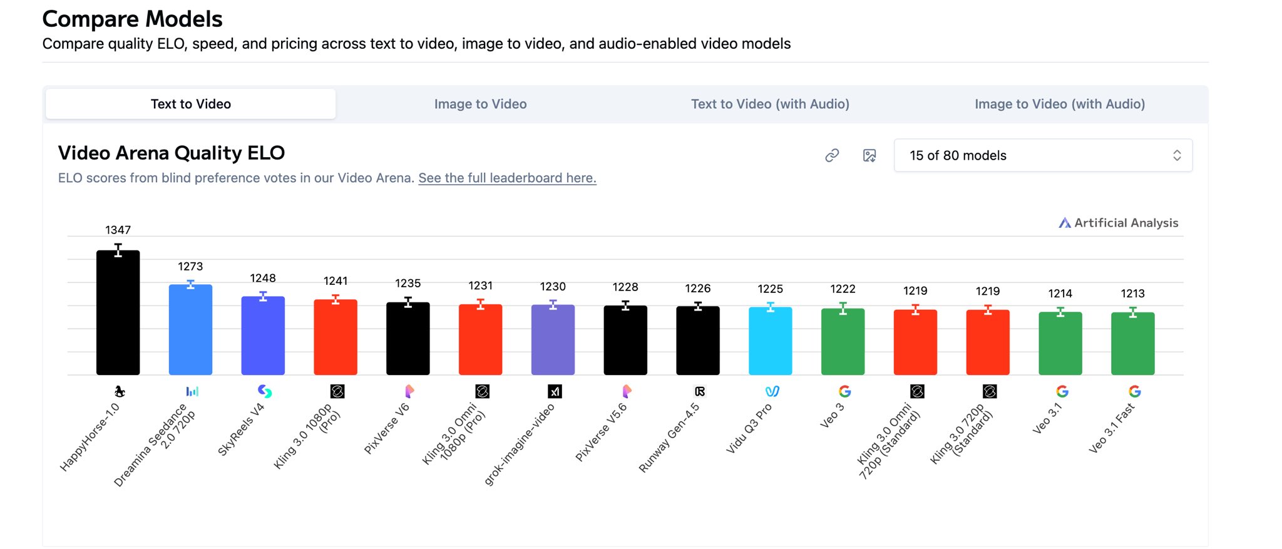Screen dimensions: 1282x549
Task: Click the Vidu Q3 Pro logo icon
Action: 772,392
